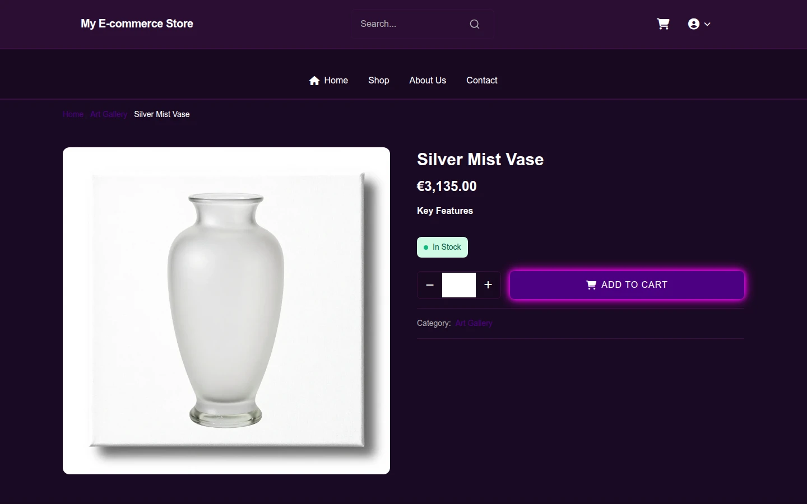Follow the Home breadcrumb link
This screenshot has height=504, width=807.
pos(73,114)
